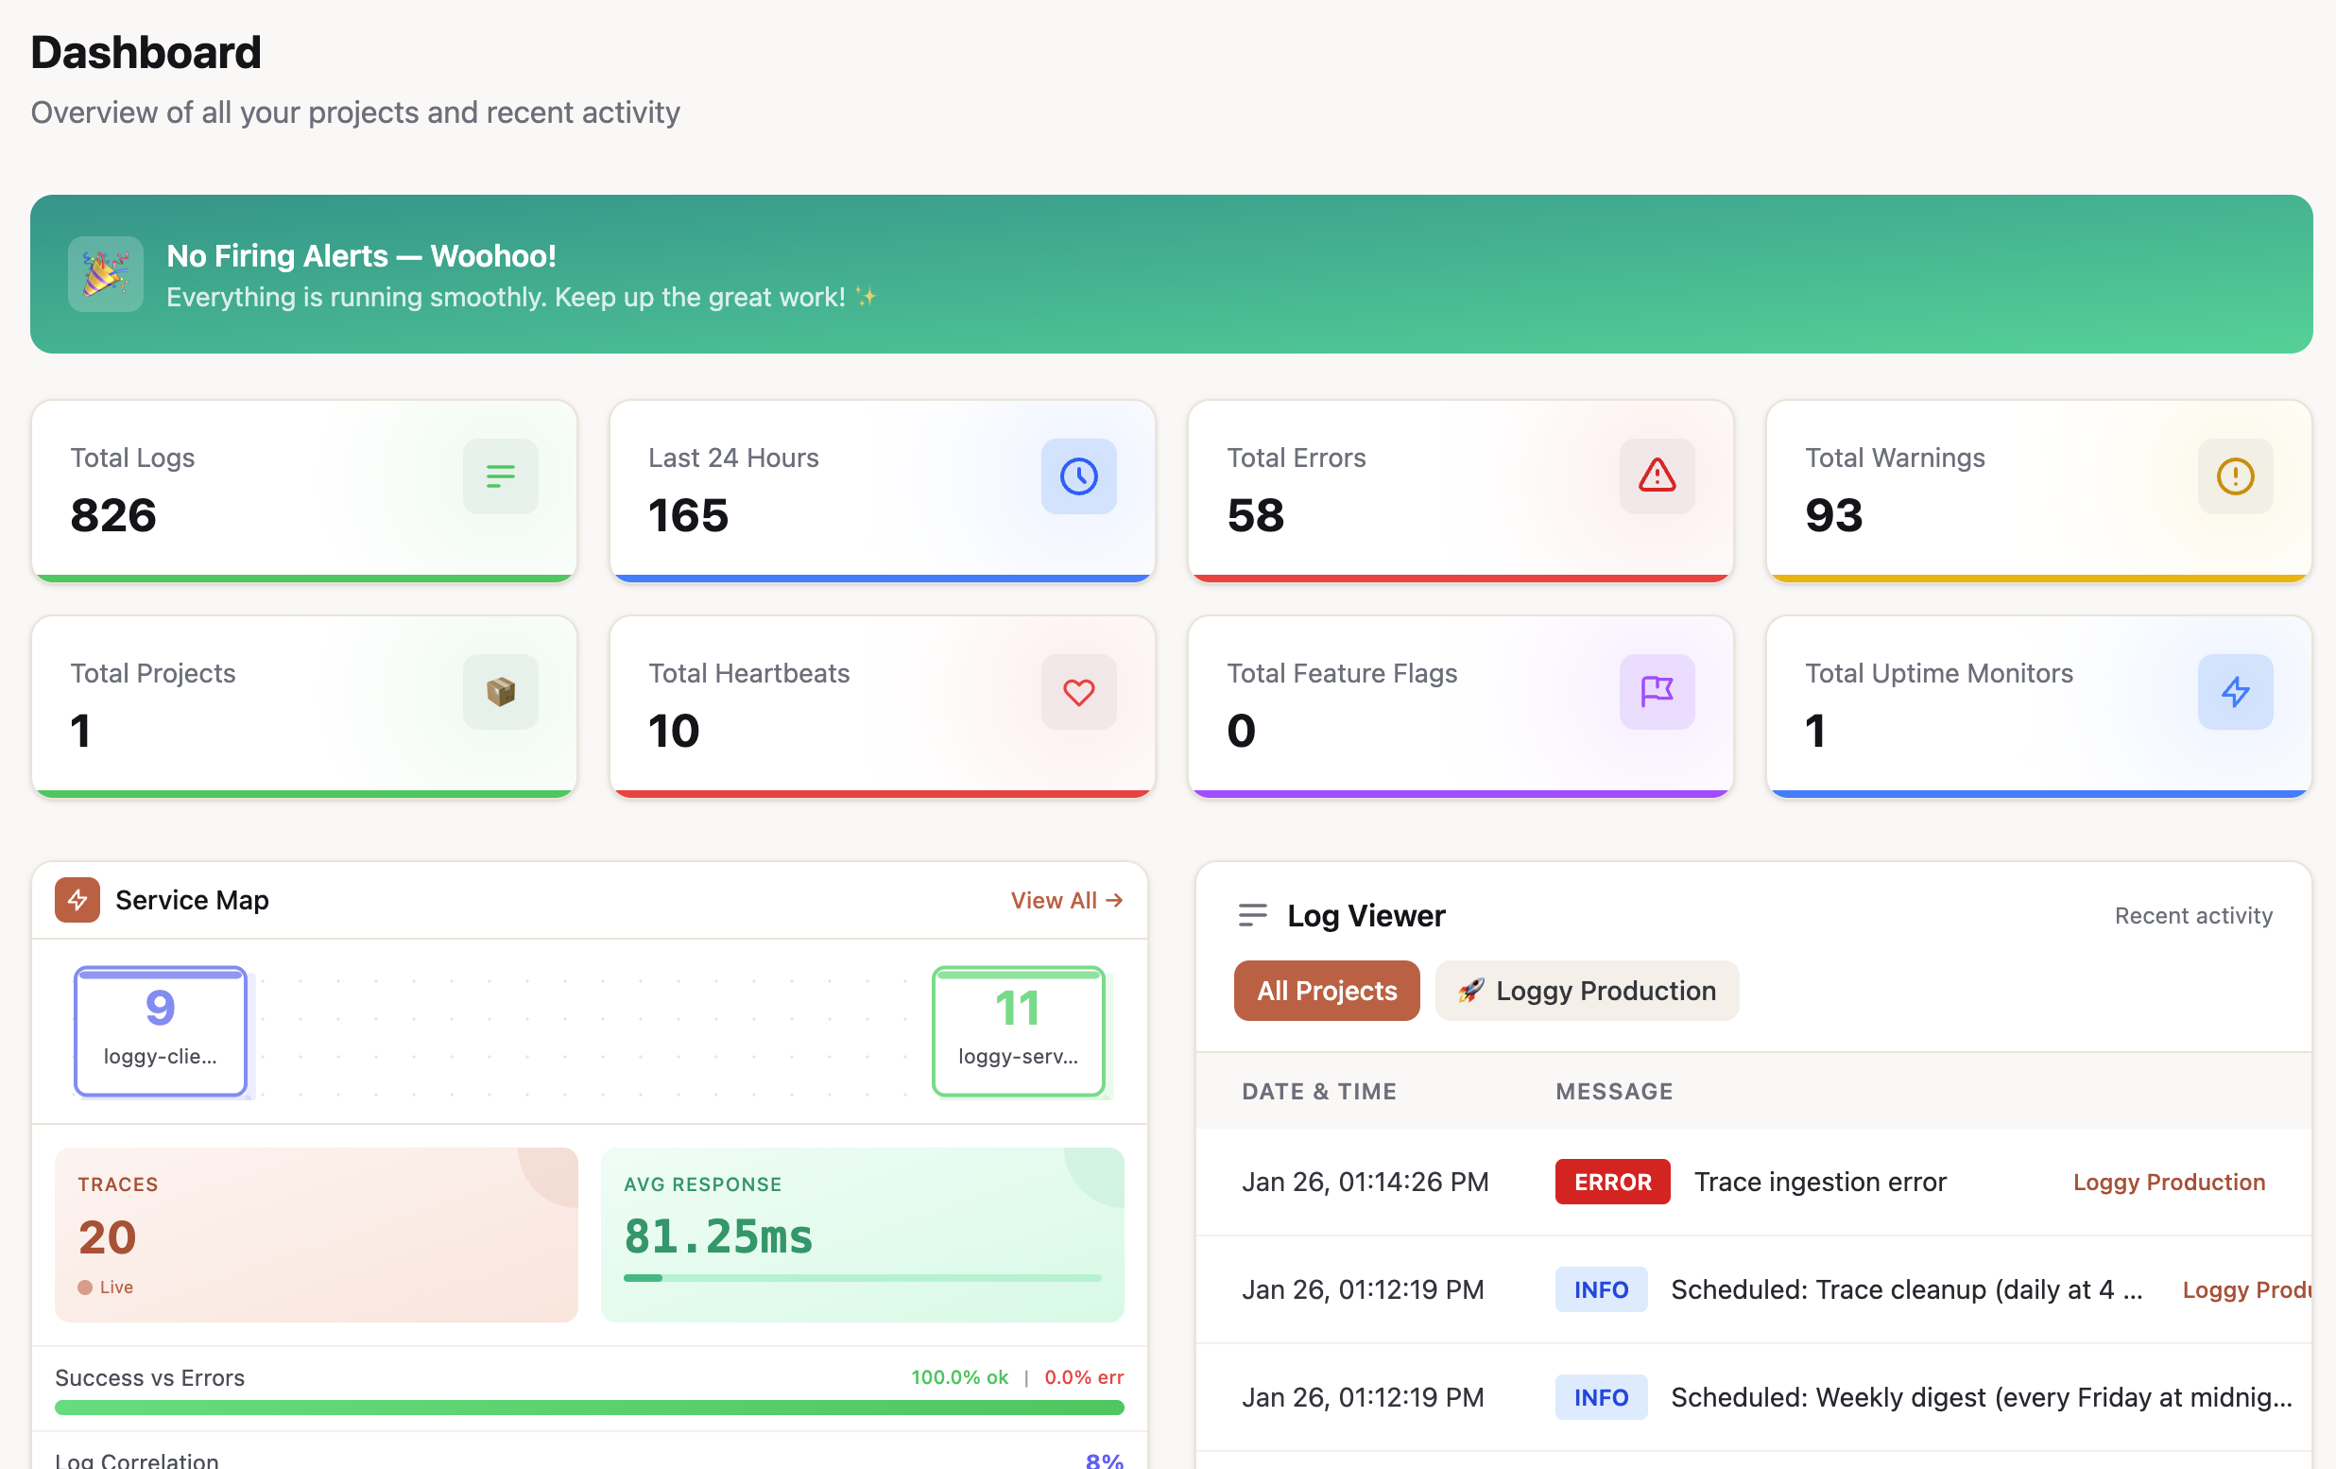Click the Success vs Errors progress bar
Image resolution: width=2336 pixels, height=1469 pixels.
[x=589, y=1407]
